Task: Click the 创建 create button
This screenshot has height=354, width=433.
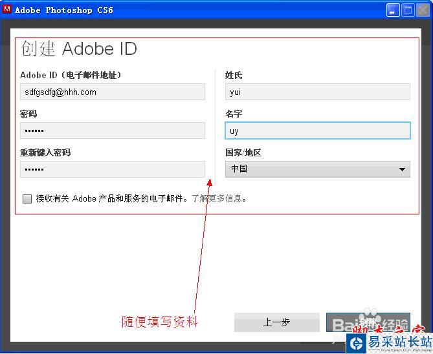Action: (x=368, y=322)
